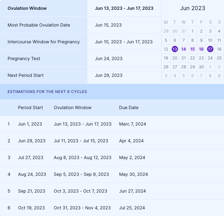The image size is (224, 216).
Task: Click the Due Date column header
Action: coord(129,108)
